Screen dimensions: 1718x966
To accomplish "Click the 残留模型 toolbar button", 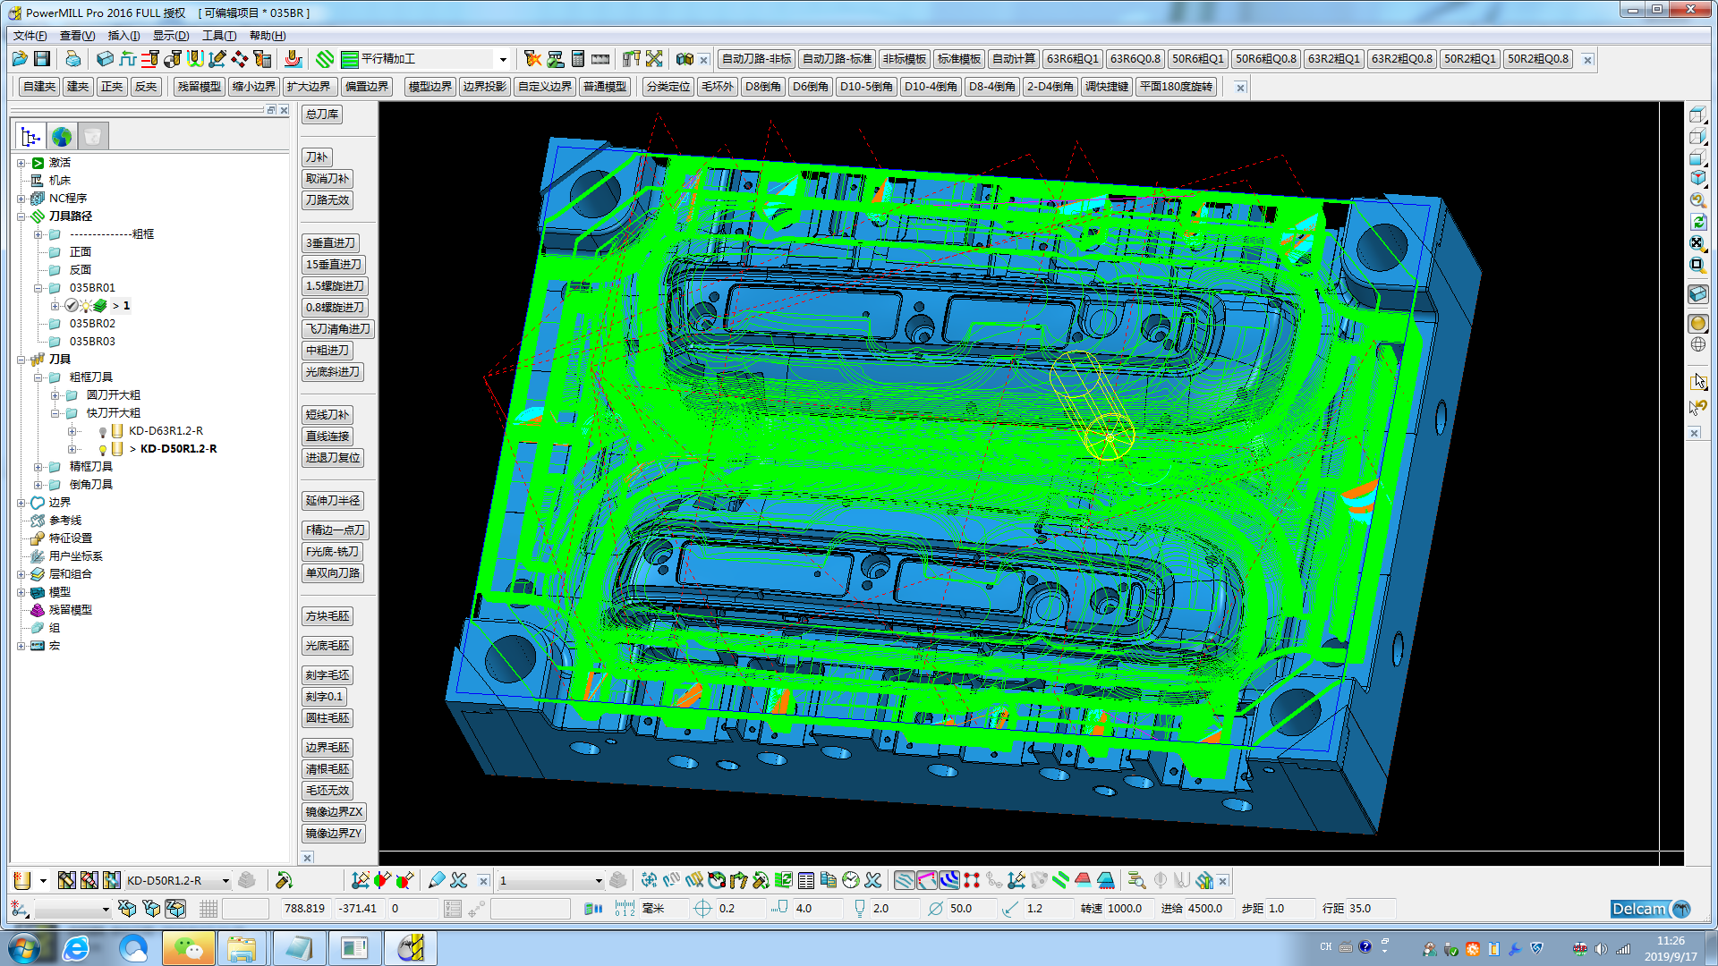I will pyautogui.click(x=199, y=87).
